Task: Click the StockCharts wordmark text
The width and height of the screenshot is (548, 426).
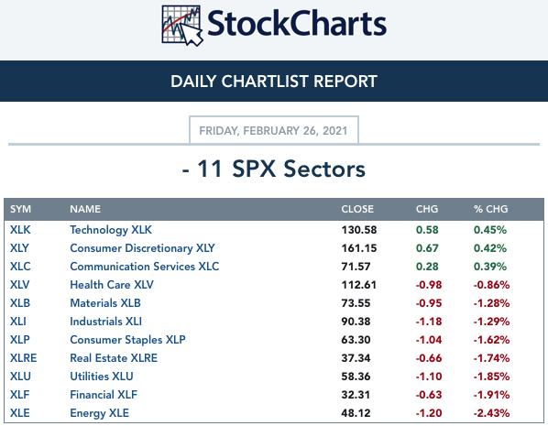Action: [297, 24]
